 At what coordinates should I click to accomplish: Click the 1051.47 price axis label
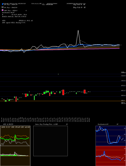tap(123, 91)
